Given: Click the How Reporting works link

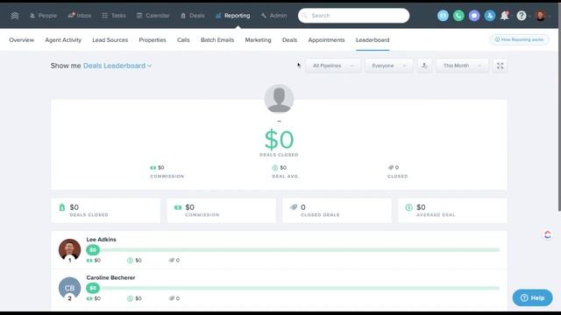Looking at the screenshot, I should (x=519, y=39).
